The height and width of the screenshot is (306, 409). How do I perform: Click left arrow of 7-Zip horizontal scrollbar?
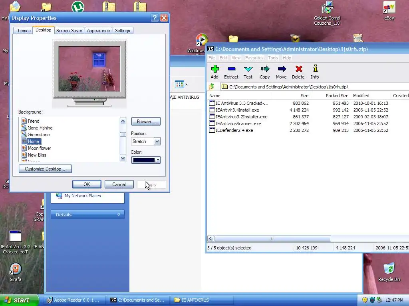(x=211, y=239)
